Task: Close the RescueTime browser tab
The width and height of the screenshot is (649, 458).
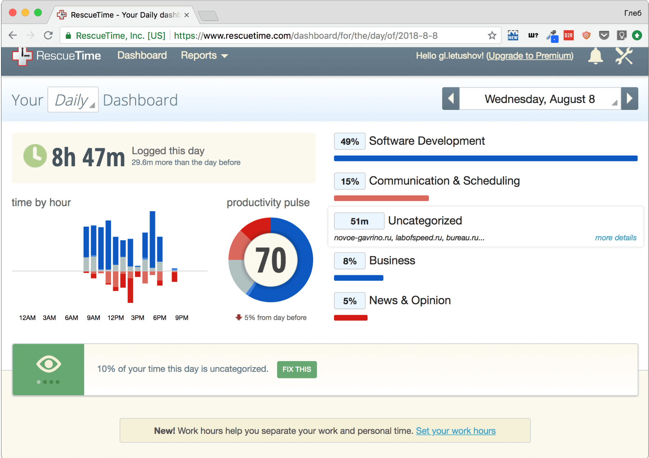Action: [x=186, y=15]
